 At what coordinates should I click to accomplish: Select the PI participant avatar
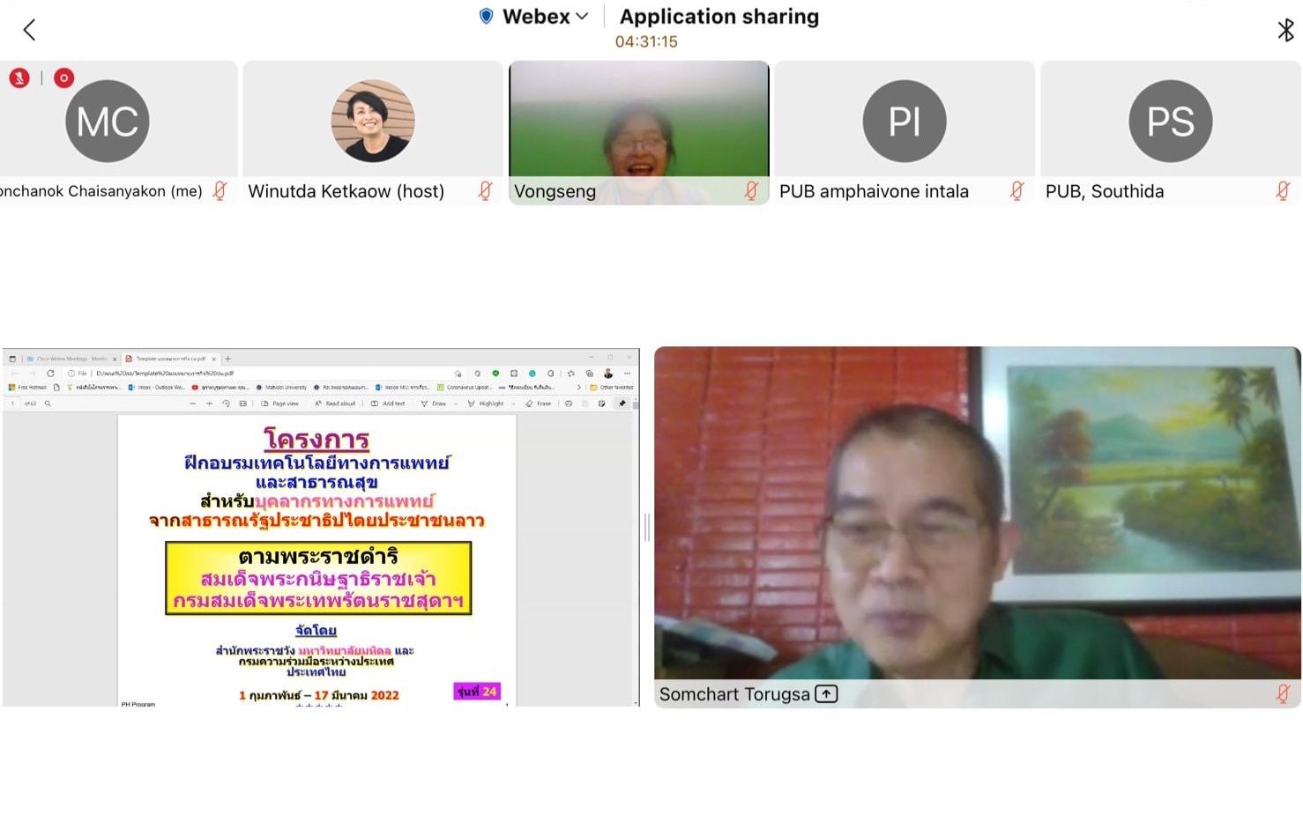(x=905, y=121)
